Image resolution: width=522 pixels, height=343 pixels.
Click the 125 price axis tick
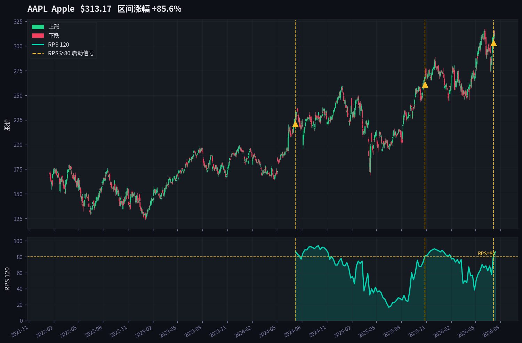pyautogui.click(x=18, y=219)
